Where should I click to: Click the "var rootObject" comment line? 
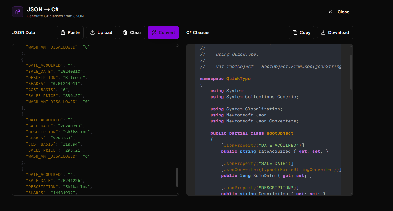270,66
